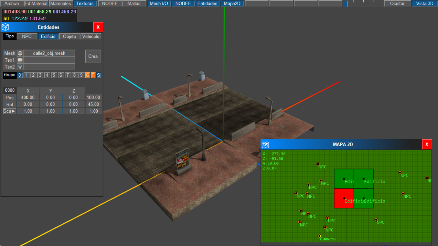Image resolution: width=438 pixels, height=246 pixels.
Task: Open the Mesh I/O menu
Action: click(159, 4)
